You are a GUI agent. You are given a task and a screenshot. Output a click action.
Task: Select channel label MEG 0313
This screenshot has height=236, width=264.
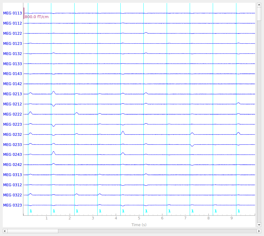pyautogui.click(x=13, y=175)
